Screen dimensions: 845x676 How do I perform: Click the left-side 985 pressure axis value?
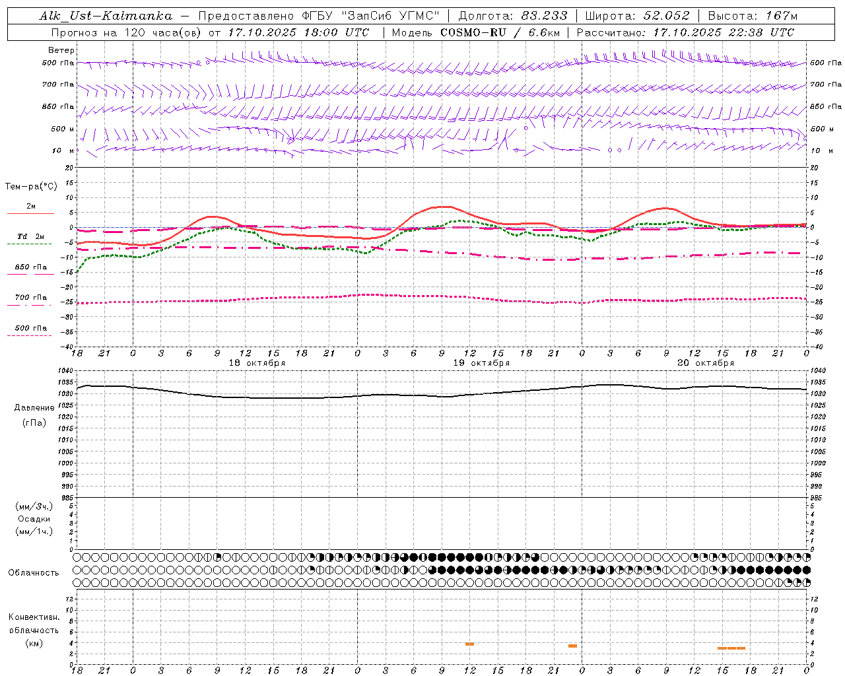tap(69, 498)
